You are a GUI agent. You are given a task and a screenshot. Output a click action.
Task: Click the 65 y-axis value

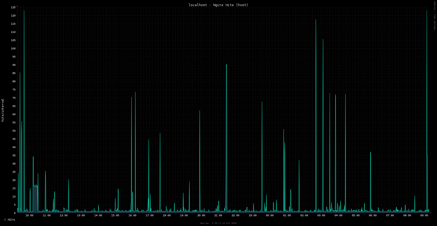click(14, 106)
